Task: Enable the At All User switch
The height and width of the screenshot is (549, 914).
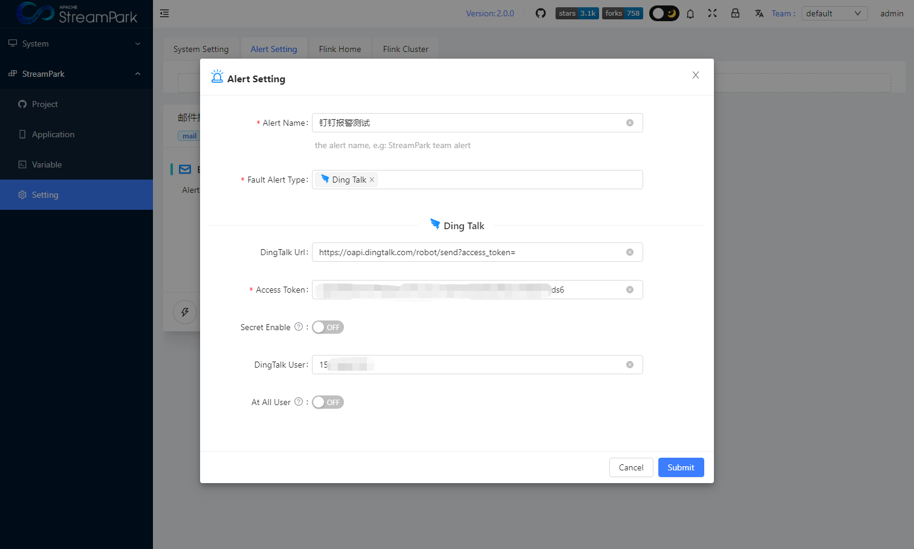Action: [328, 402]
